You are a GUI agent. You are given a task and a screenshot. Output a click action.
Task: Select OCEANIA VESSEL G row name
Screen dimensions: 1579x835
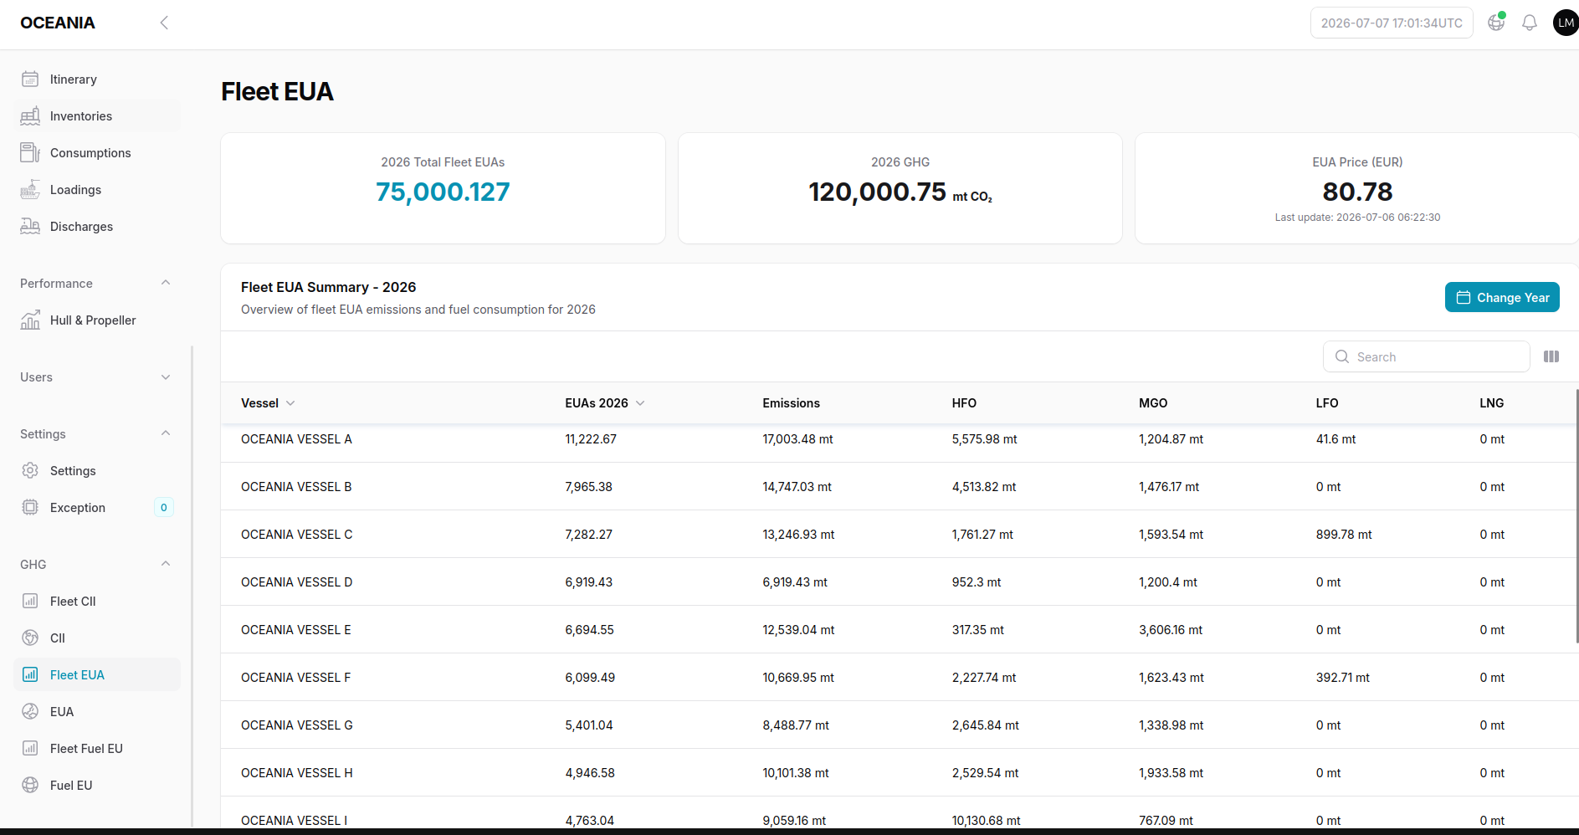(297, 725)
